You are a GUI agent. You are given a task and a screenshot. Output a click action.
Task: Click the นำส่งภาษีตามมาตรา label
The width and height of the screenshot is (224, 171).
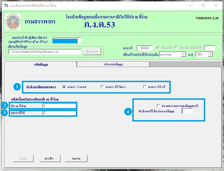[x=41, y=87]
